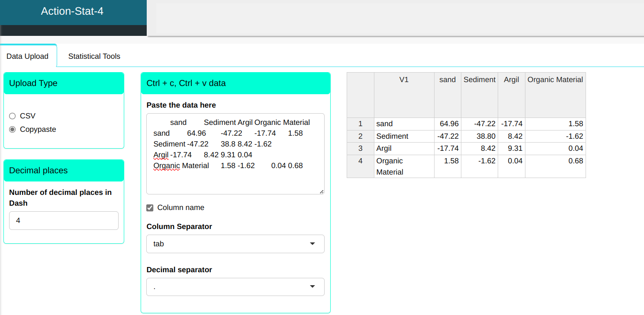
Task: Choose the Copypaste radio option
Action: tap(12, 129)
